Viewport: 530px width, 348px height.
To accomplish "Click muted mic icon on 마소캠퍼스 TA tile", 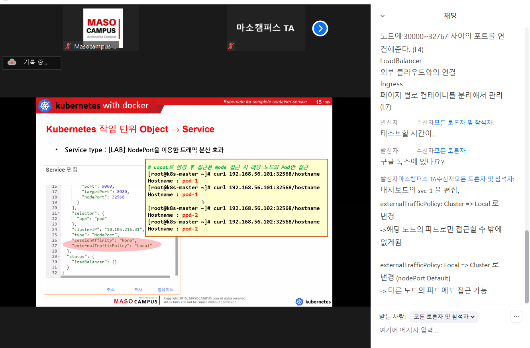I will point(230,46).
